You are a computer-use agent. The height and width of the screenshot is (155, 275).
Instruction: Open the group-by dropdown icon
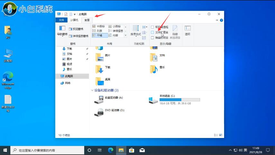(145, 27)
